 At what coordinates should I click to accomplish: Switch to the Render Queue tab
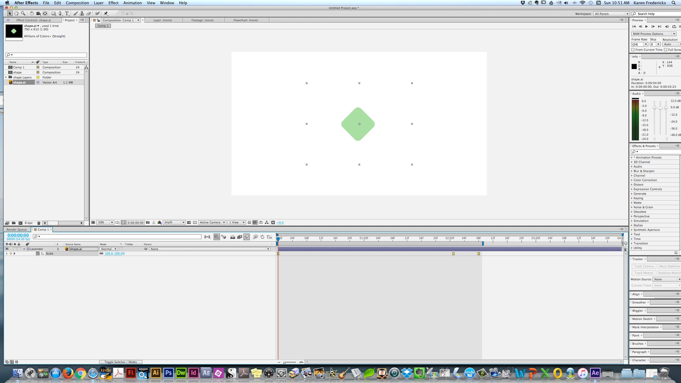pos(16,230)
